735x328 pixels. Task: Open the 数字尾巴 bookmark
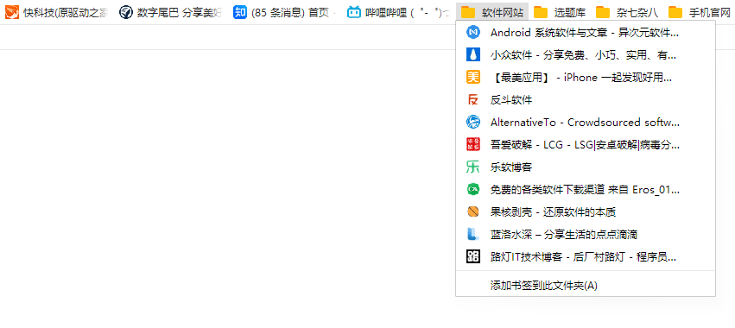[x=170, y=13]
